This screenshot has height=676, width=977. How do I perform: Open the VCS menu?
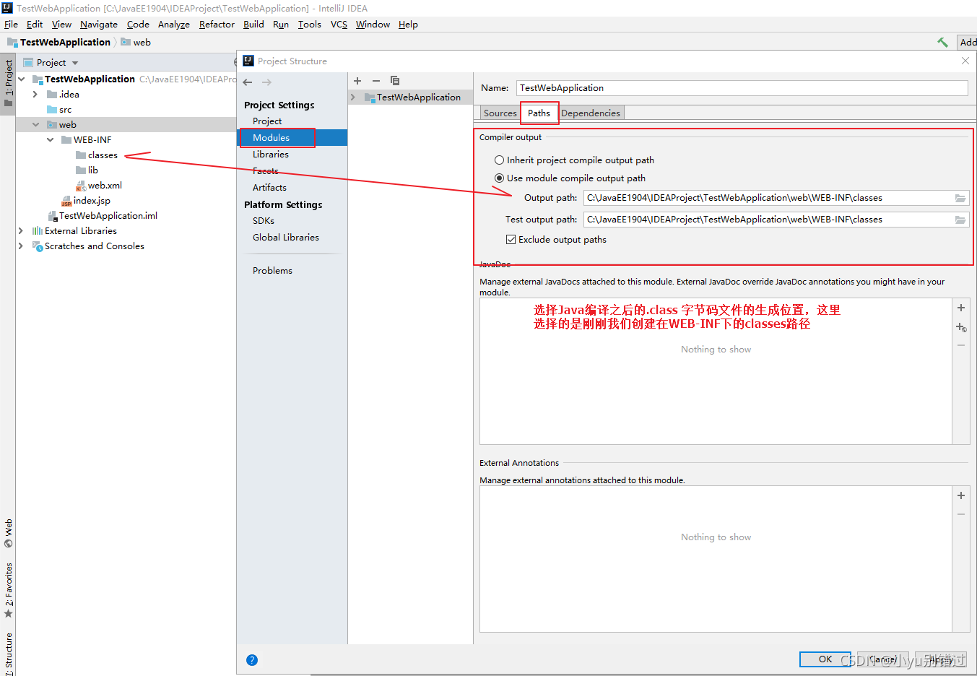coord(339,25)
